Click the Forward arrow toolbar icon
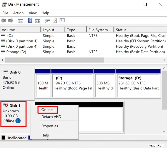This screenshot has height=148, width=167. (11, 20)
